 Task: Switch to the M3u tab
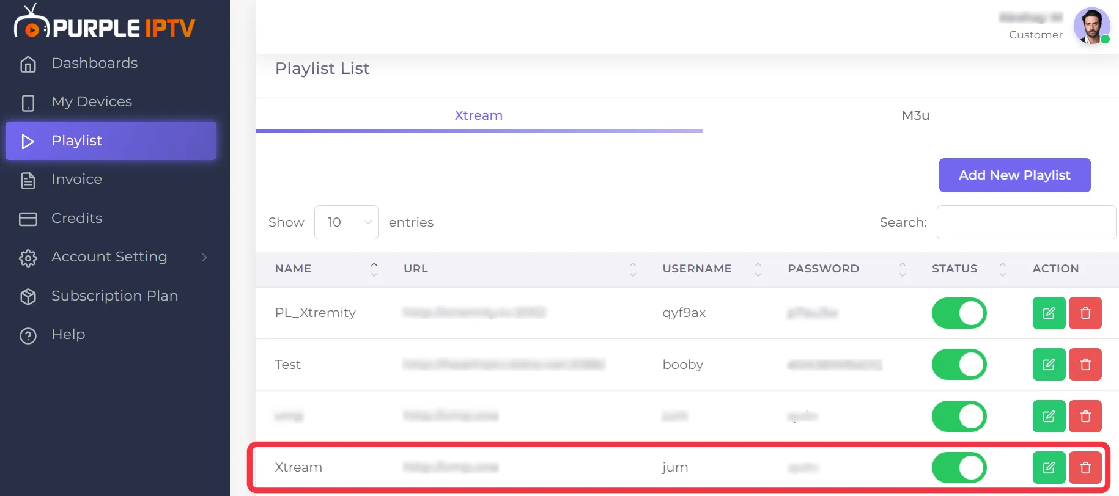point(915,115)
